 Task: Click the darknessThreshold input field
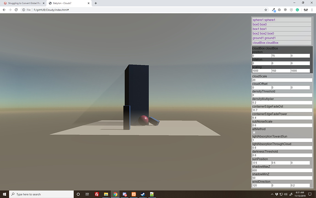coord(282,155)
